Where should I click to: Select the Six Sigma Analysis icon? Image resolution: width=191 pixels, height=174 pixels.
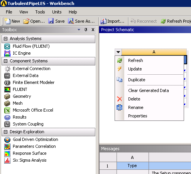(x=7, y=161)
